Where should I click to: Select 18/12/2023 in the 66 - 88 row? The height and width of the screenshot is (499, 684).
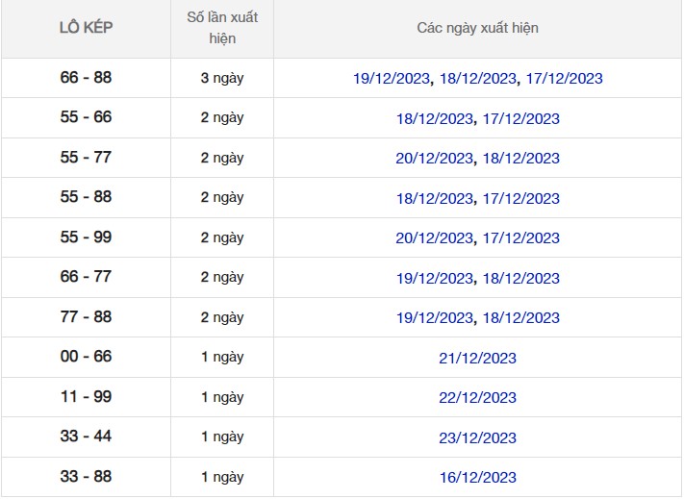click(477, 79)
